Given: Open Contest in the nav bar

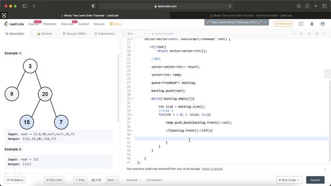Looking at the screenshot, I should (84, 24).
